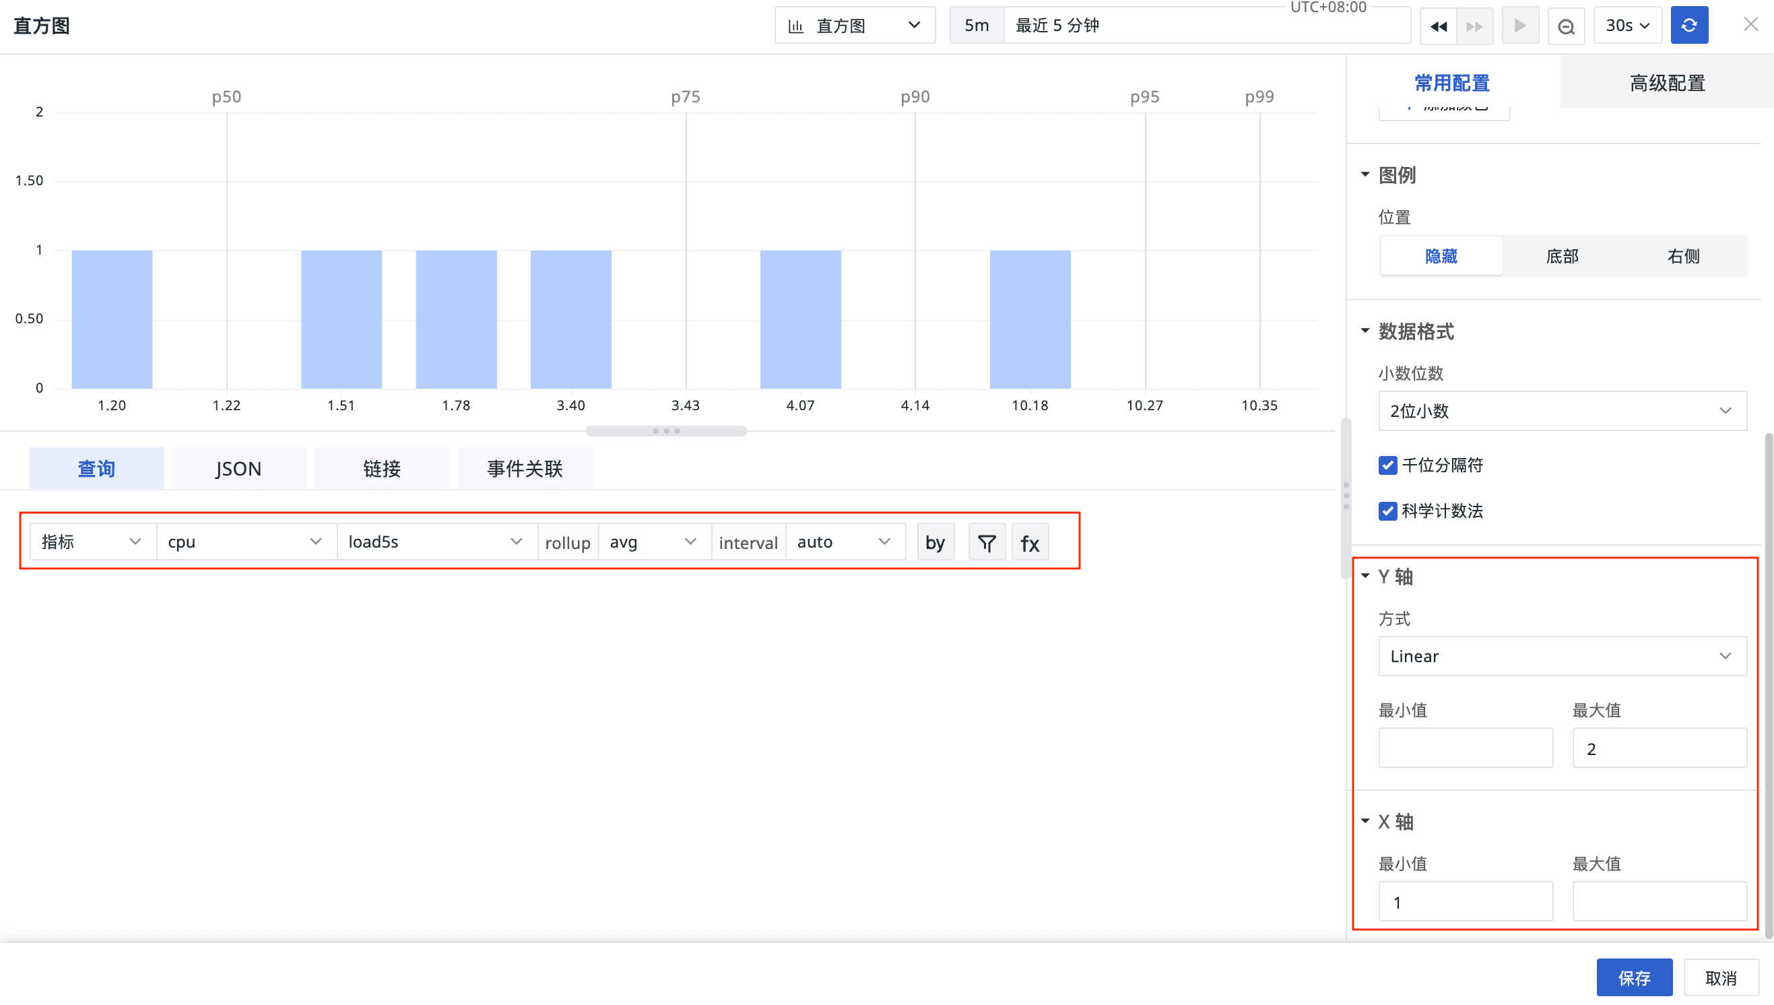Click the blue refresh icon button
The height and width of the screenshot is (1005, 1774).
click(x=1688, y=26)
